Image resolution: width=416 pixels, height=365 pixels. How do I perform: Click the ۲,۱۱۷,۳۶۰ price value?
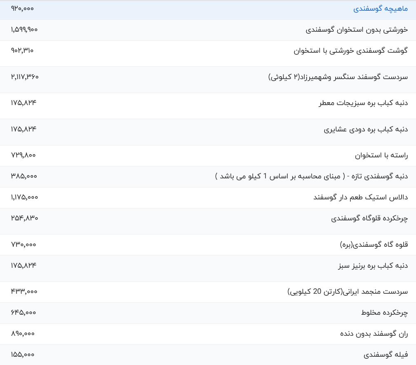25,77
